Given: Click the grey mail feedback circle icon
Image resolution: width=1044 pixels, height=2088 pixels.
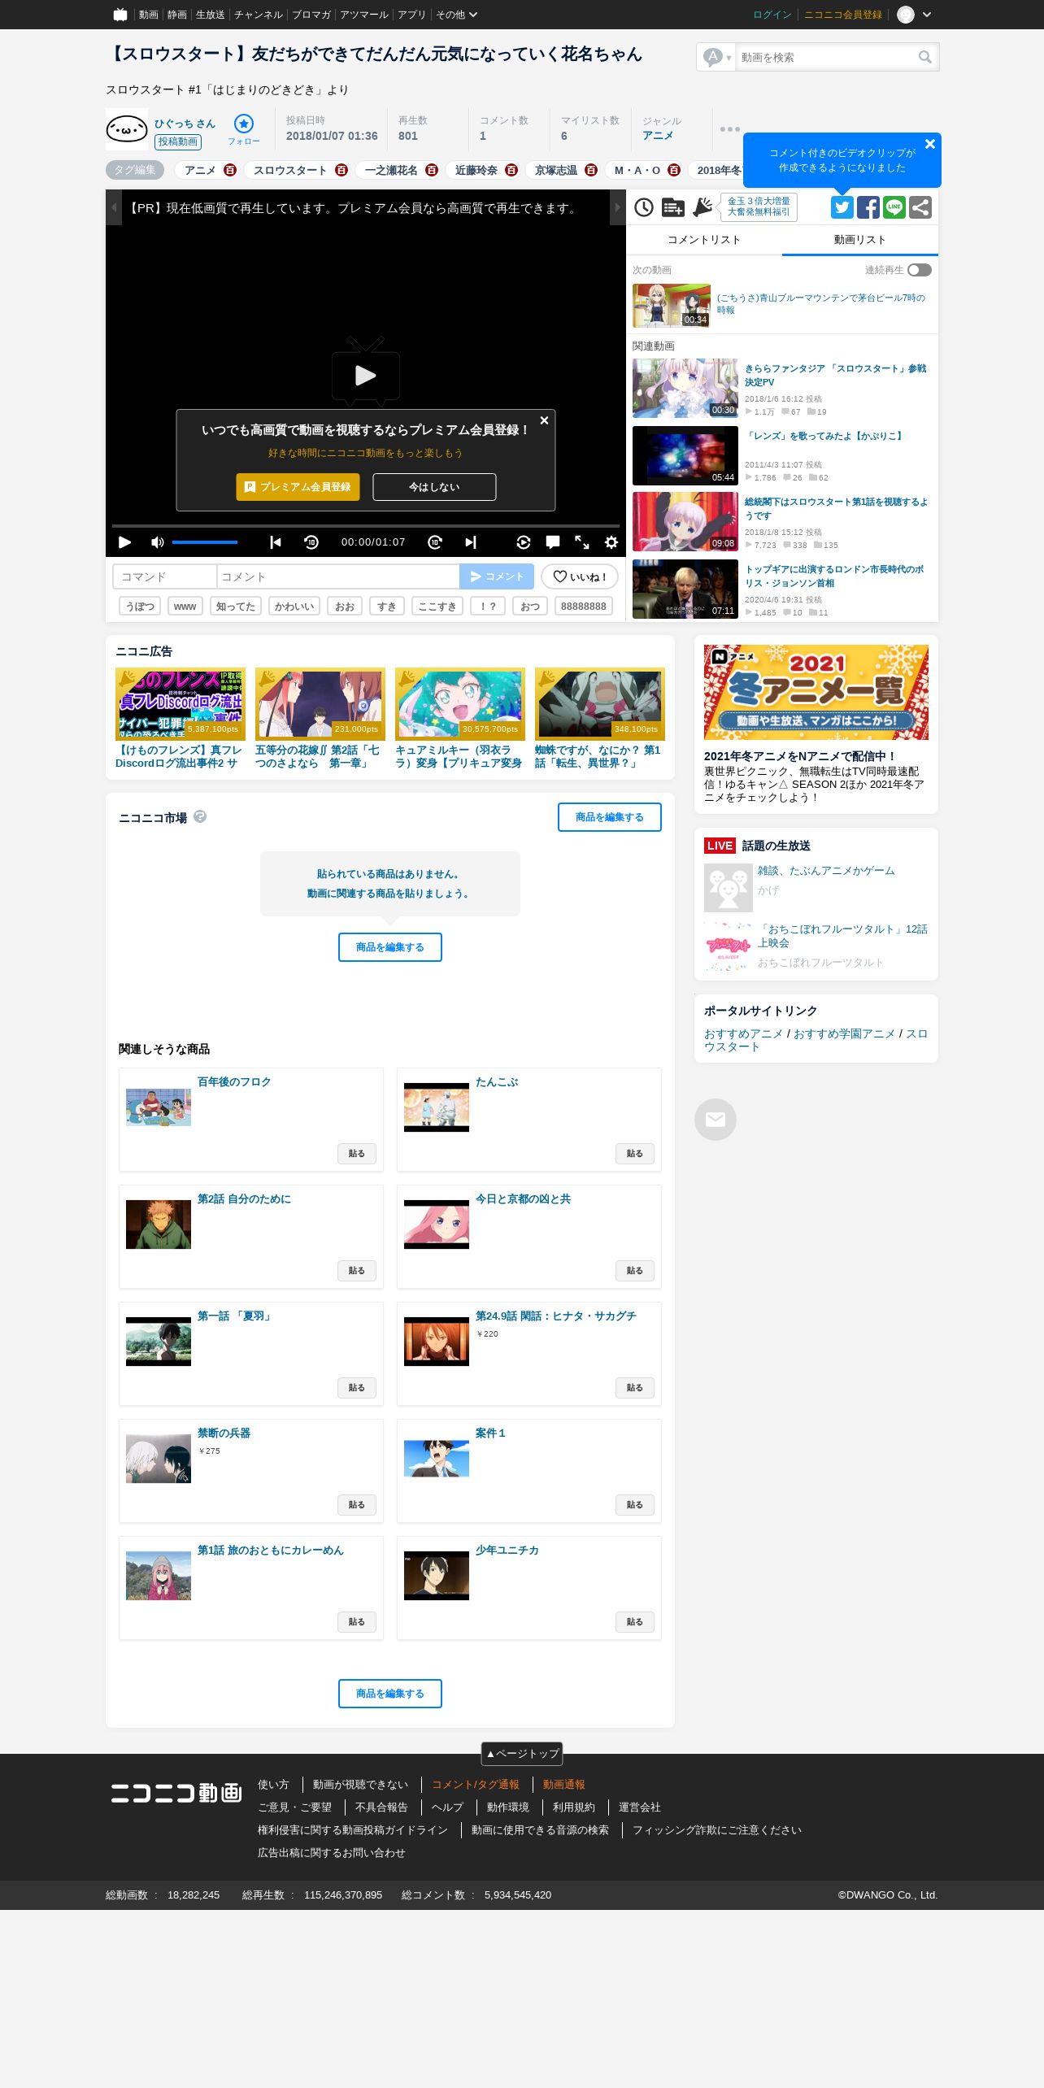Looking at the screenshot, I should [716, 1120].
